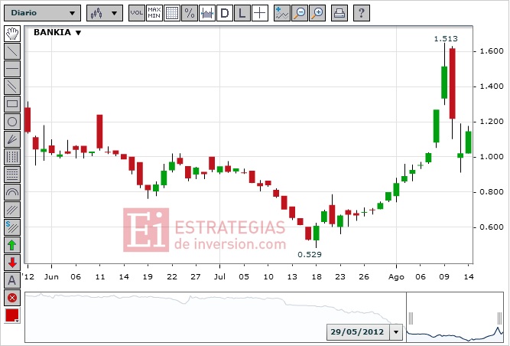Open the Diario timeframe dropdown
The image size is (510, 346).
click(42, 13)
